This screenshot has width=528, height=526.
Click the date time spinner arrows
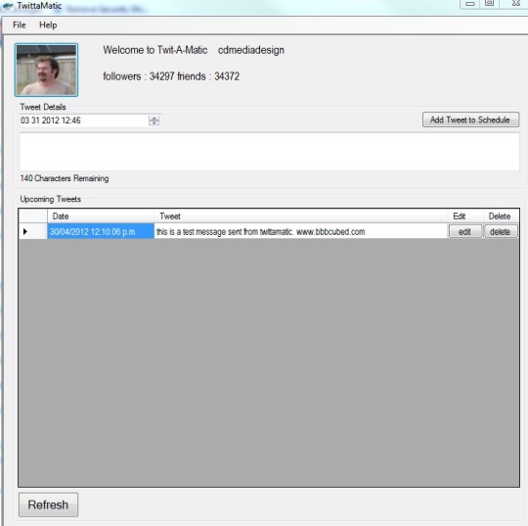tap(154, 120)
